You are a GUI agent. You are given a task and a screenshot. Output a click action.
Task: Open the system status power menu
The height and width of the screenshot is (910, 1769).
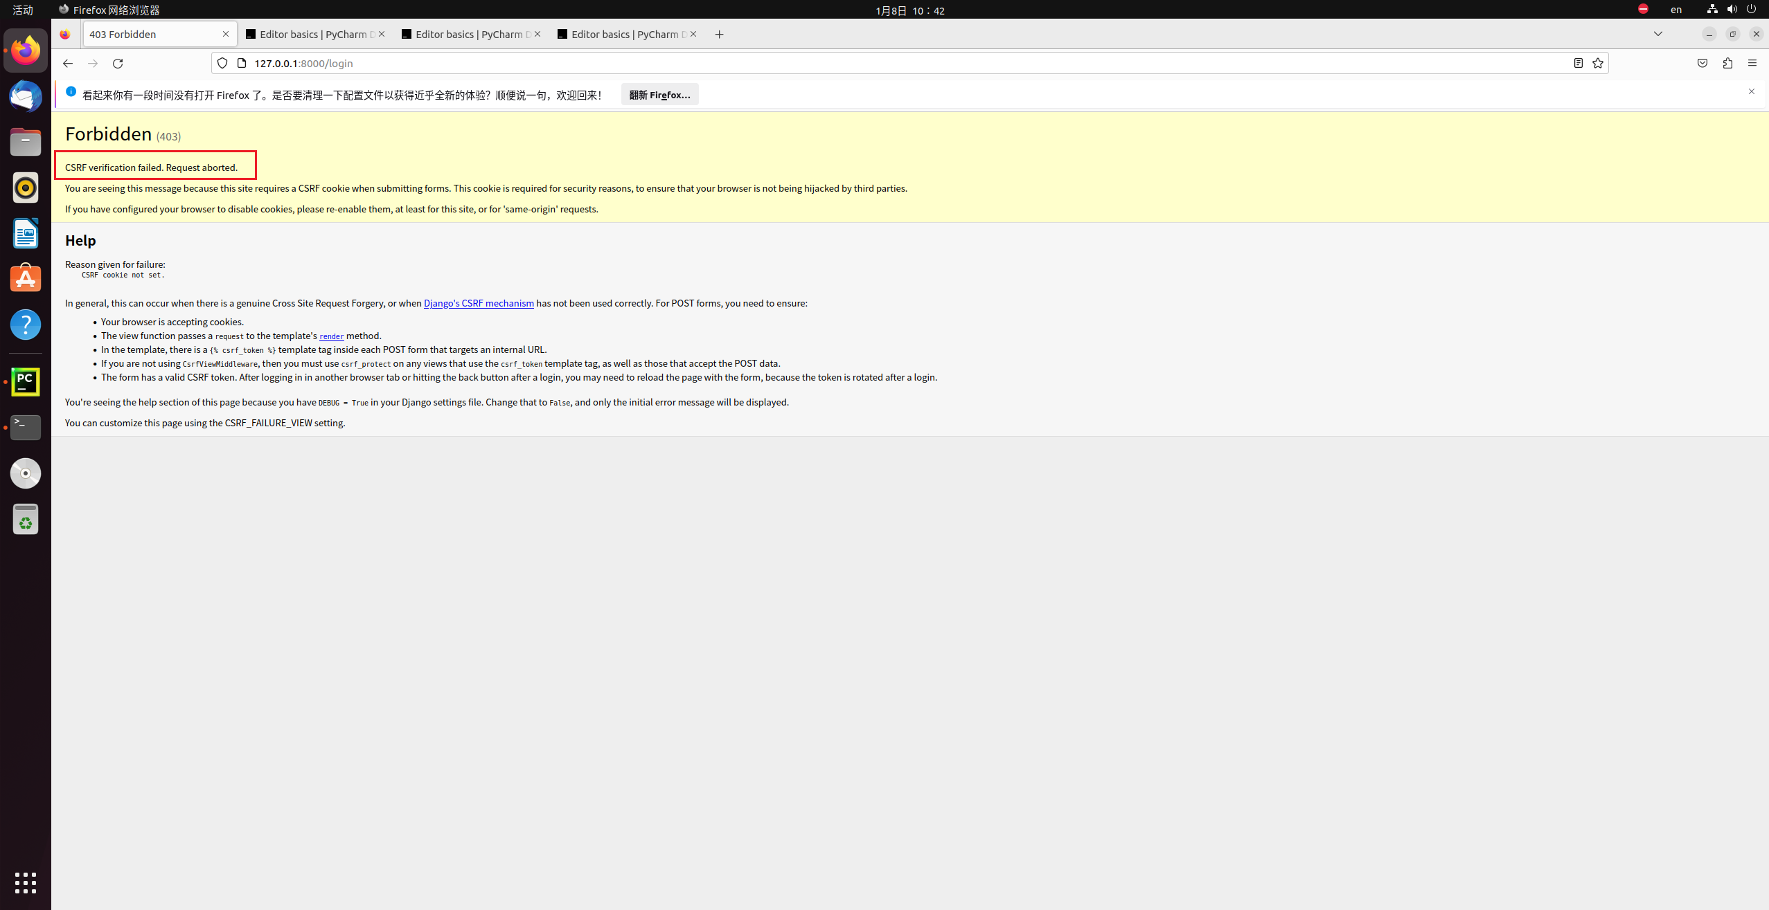(x=1751, y=10)
